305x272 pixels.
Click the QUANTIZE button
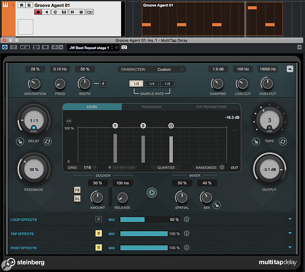click(x=166, y=167)
